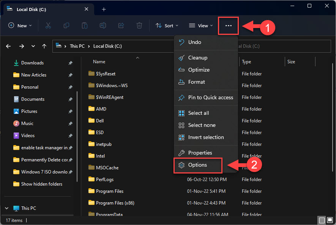Viewport: 336px width, 225px height.
Task: Select Pin to Quick access
Action: [206, 97]
